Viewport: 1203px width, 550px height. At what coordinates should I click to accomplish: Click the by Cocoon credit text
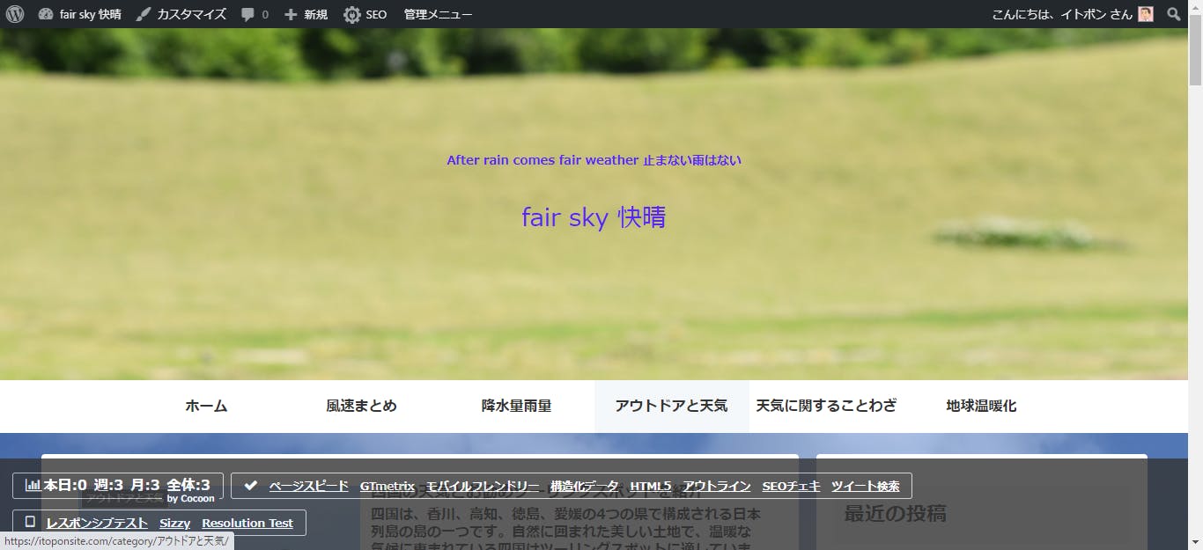coord(191,498)
